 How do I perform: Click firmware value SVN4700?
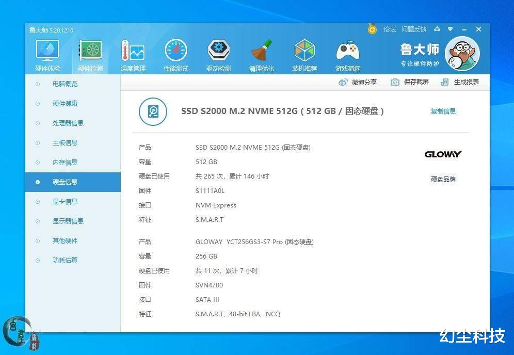point(209,285)
